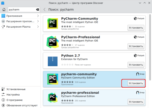Screen dimensions: 152x108
Task: Install Python 2.7 extension
Action: pos(136,65)
